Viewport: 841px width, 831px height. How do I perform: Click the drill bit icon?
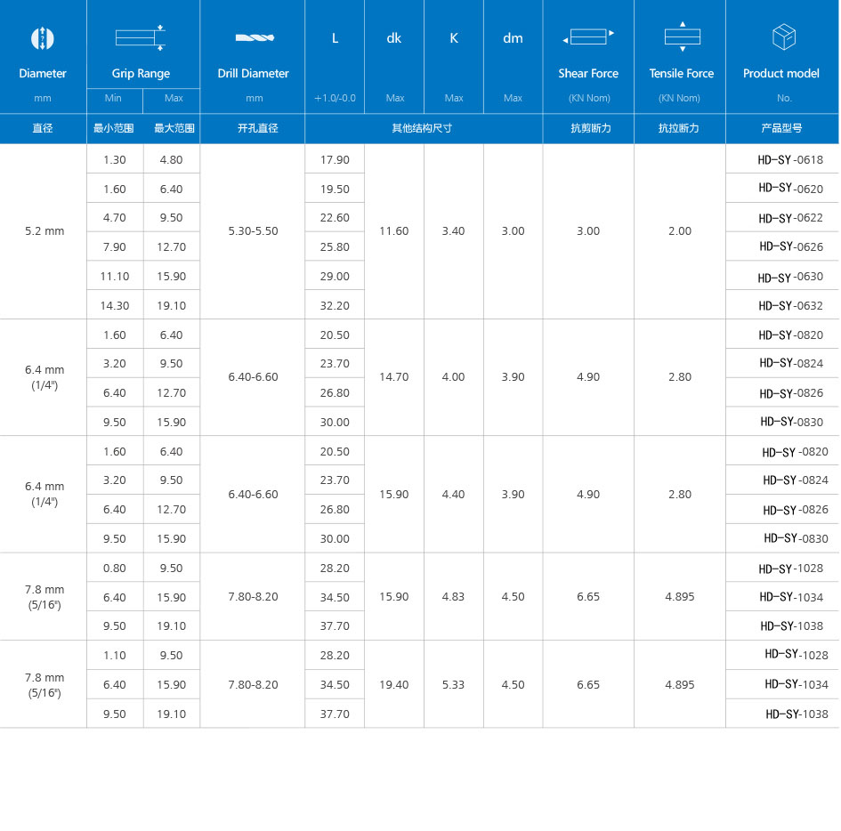[x=254, y=38]
